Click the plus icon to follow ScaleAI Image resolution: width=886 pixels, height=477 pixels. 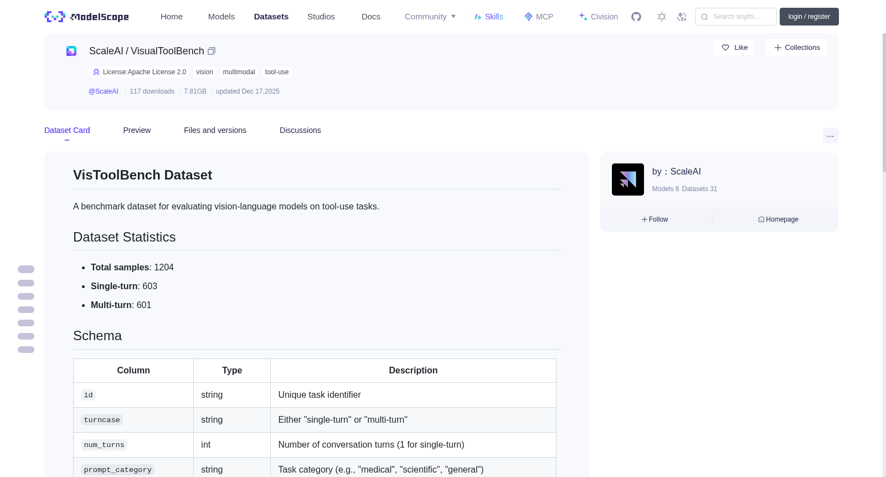(x=645, y=219)
